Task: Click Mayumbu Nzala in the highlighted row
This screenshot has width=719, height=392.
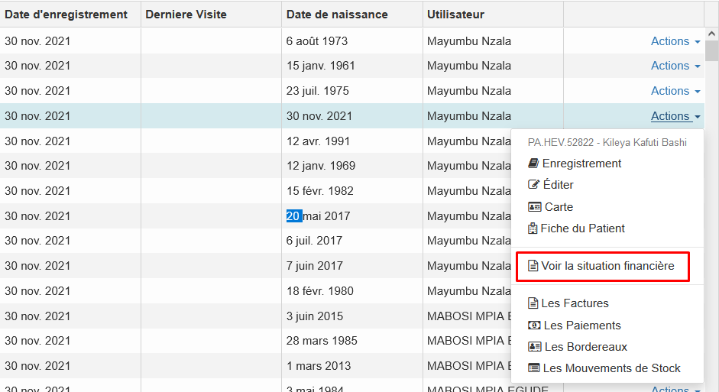Action: 469,116
